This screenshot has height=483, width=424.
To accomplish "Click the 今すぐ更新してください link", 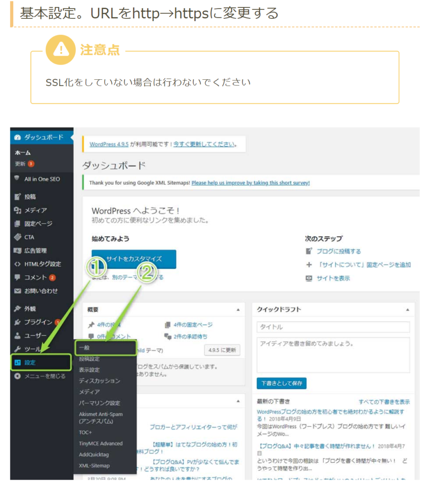I will click(x=204, y=144).
